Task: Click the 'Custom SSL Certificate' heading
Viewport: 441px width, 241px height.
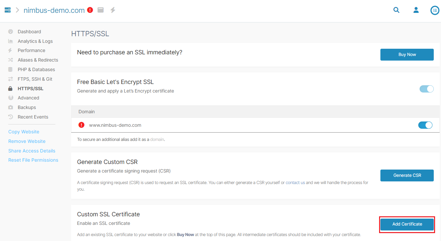Action: [108, 214]
